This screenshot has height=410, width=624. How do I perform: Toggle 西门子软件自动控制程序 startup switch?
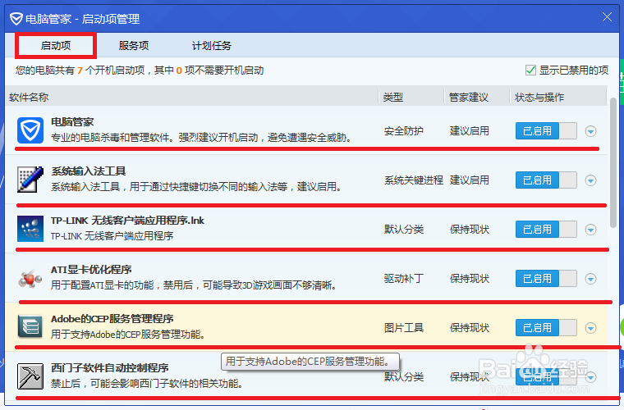point(546,376)
